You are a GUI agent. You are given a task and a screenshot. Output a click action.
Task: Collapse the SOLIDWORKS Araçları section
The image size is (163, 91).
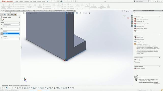coord(159,17)
